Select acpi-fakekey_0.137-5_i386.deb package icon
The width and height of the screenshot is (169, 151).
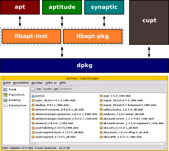coord(33,128)
